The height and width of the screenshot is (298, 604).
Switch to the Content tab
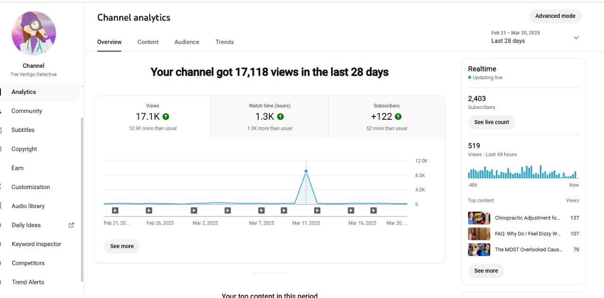[148, 42]
